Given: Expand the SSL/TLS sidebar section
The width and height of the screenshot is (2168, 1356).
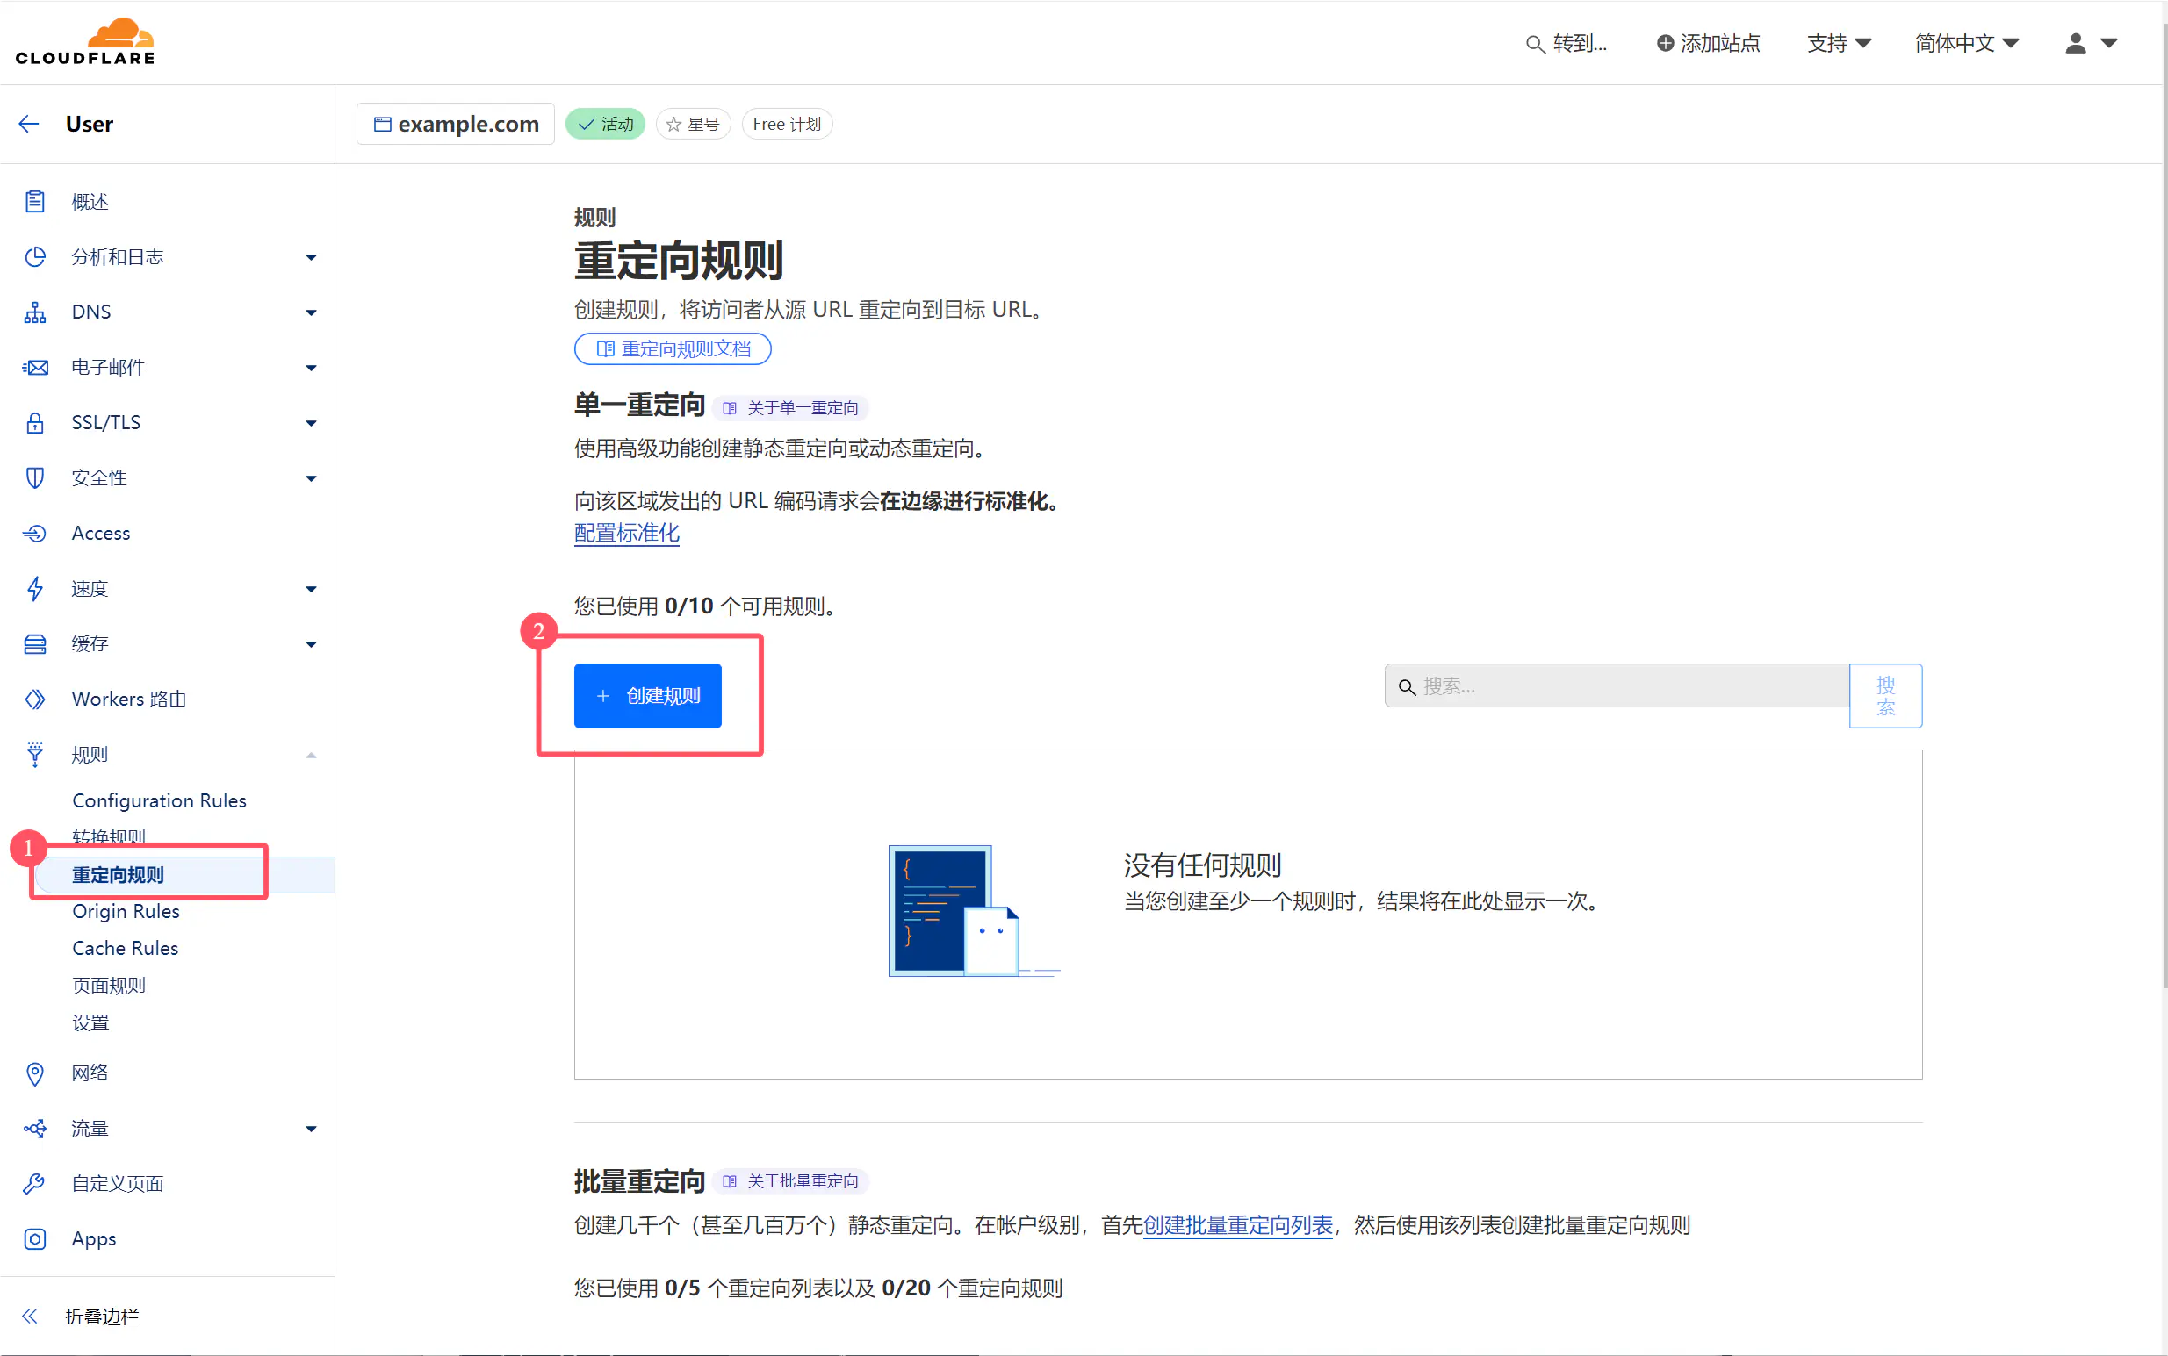Looking at the screenshot, I should [310, 422].
